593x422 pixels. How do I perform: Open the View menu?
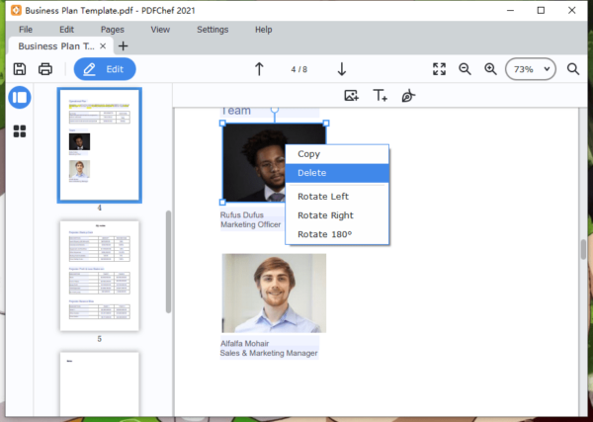[x=160, y=30]
